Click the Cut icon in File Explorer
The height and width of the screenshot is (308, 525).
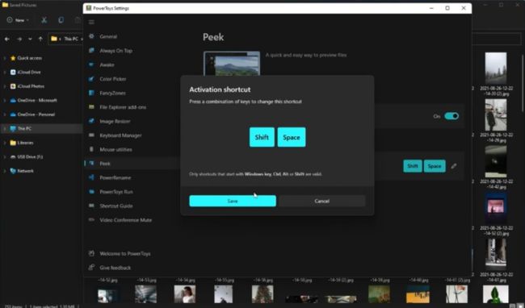click(44, 20)
